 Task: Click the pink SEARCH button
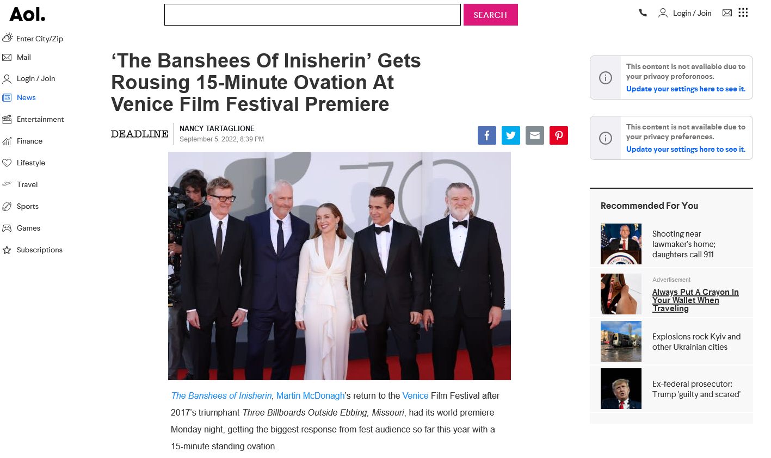pyautogui.click(x=490, y=15)
